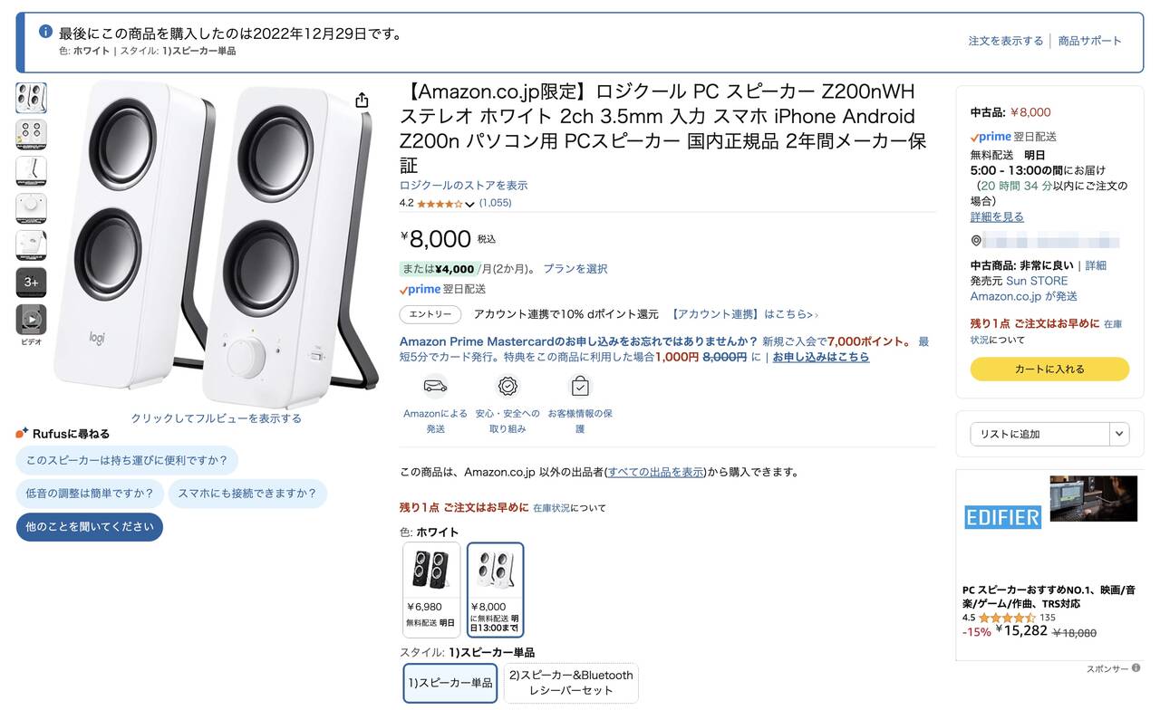Click the sponsored ad info icon

click(1136, 668)
